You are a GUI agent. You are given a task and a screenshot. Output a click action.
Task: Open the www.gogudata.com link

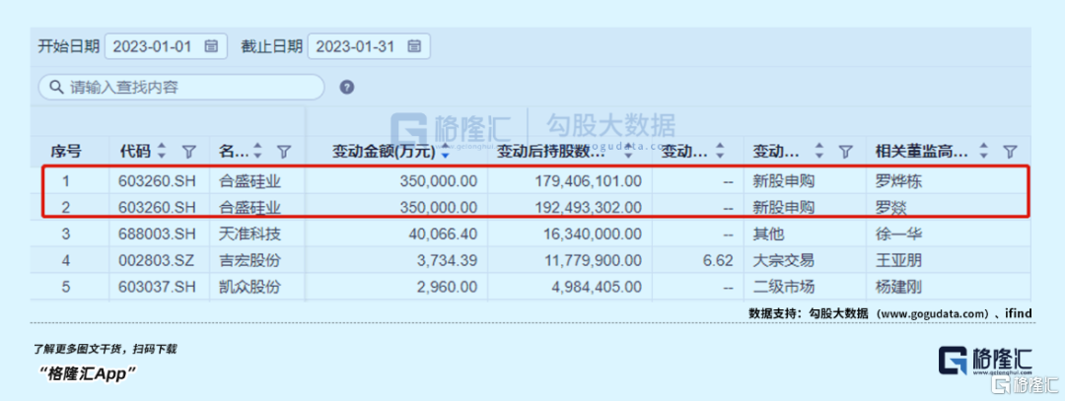[x=932, y=313]
